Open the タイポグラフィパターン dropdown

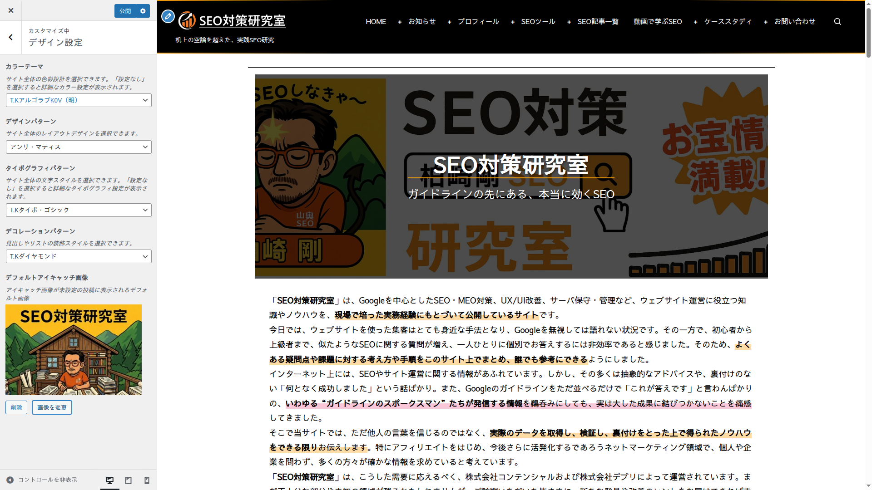[79, 210]
